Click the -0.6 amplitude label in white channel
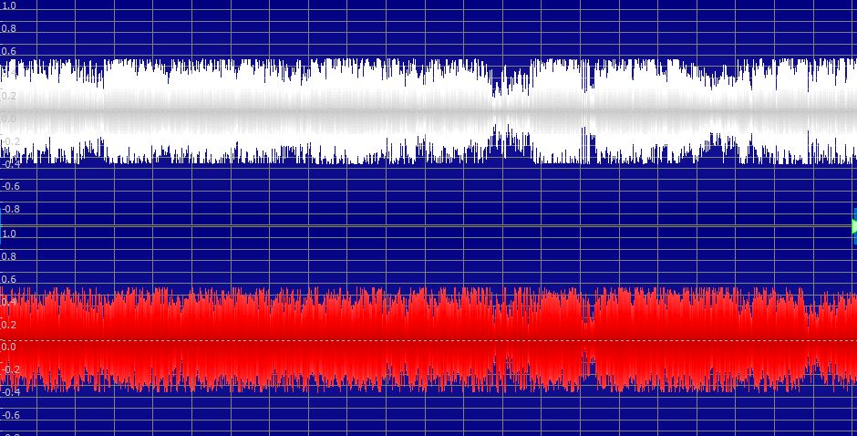857x436 pixels. click(x=10, y=187)
